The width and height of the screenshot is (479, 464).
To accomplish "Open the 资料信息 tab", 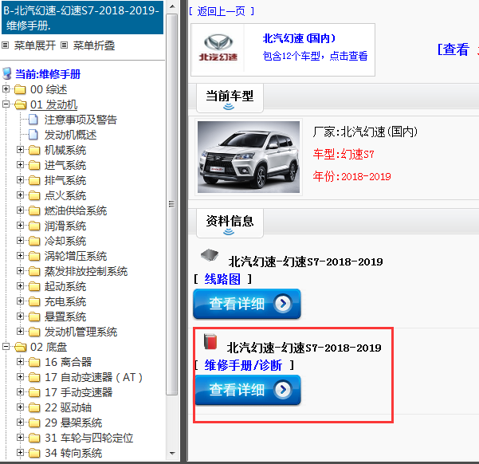I will pos(230,223).
